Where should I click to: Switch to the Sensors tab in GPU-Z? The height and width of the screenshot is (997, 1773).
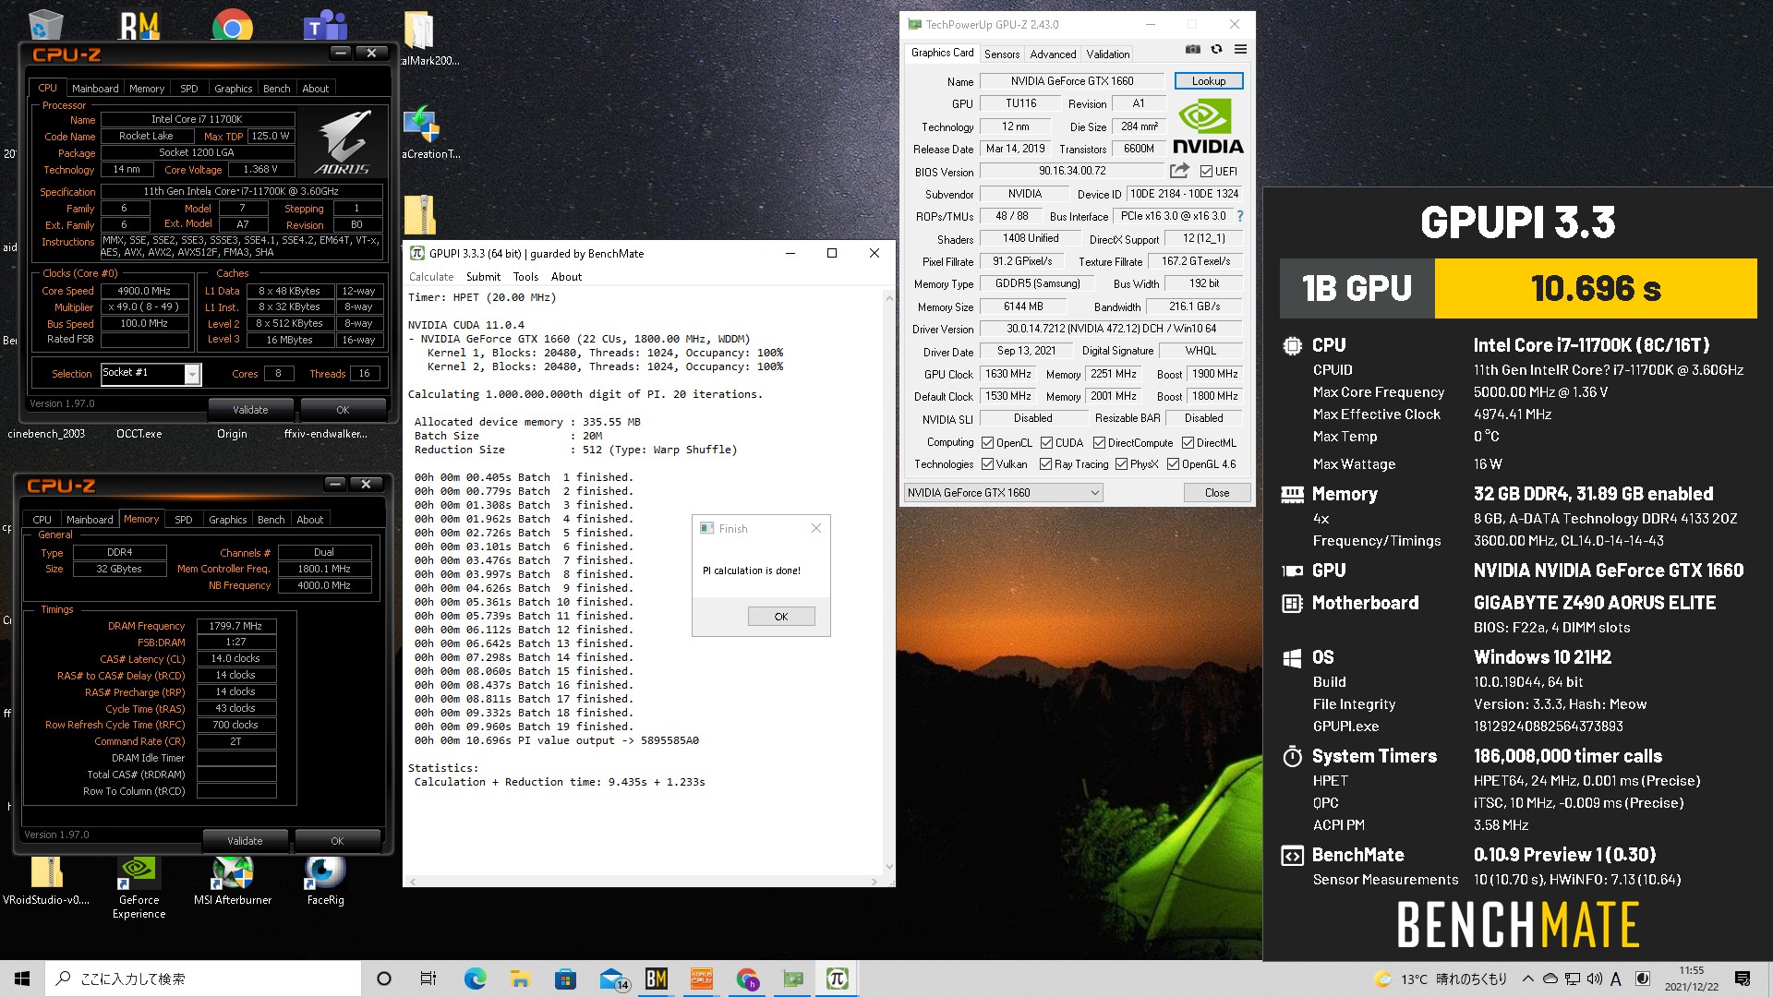(1002, 54)
